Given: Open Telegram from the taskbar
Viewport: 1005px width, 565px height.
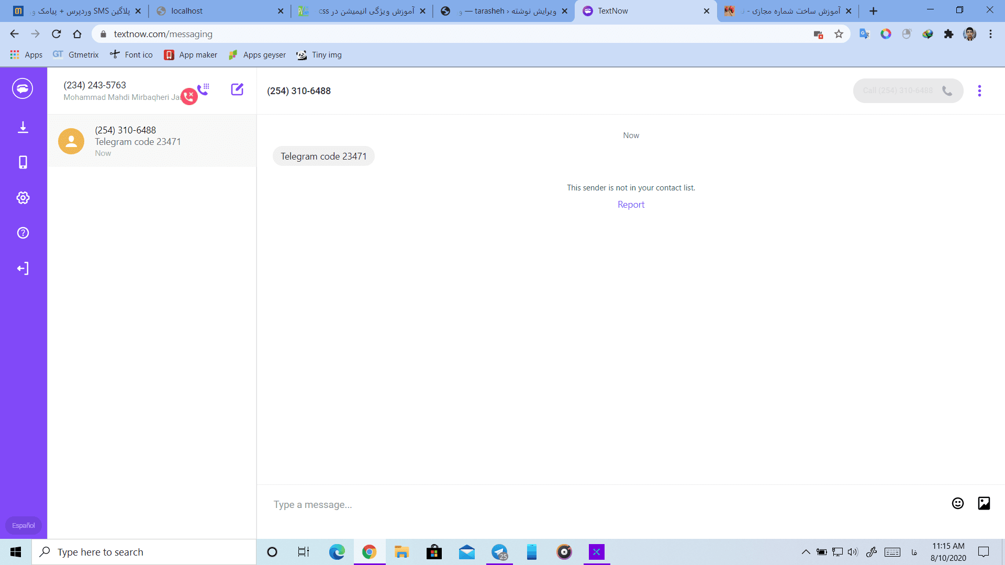Looking at the screenshot, I should 499,552.
